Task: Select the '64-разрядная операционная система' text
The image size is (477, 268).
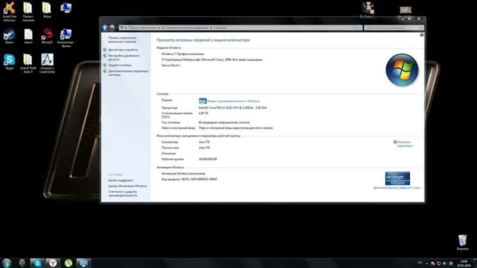Action: [x=224, y=122]
